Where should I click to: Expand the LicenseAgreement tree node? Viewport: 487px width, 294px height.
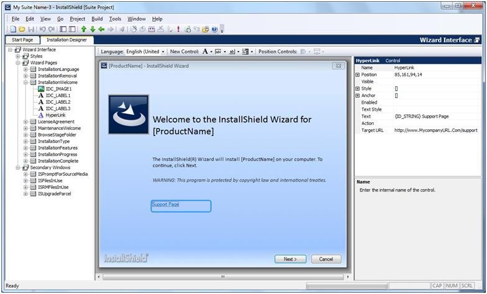click(25, 122)
